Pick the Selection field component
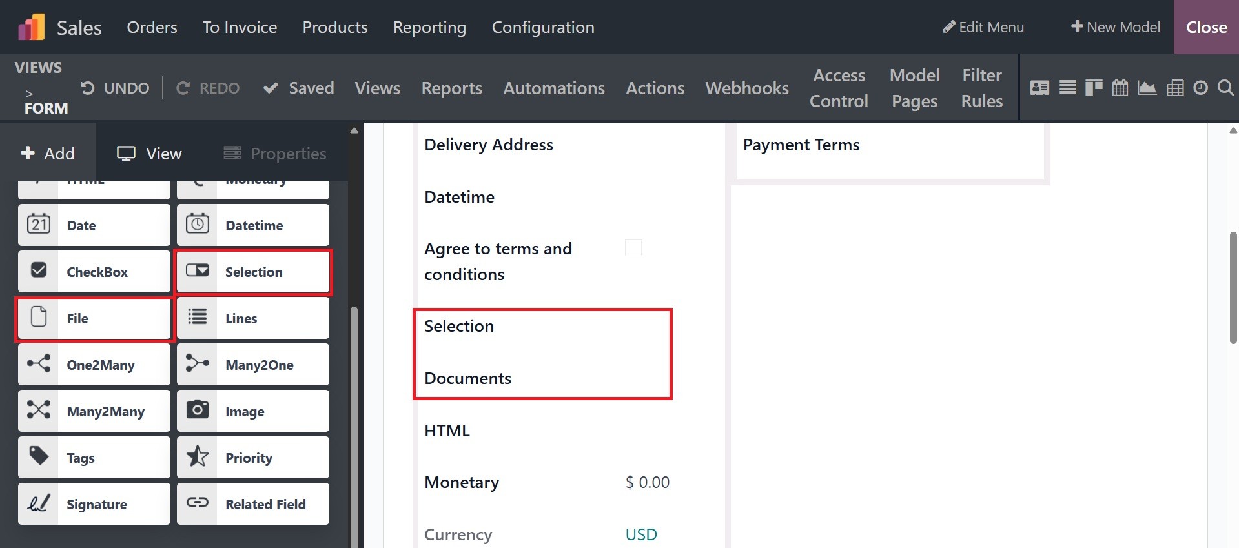The width and height of the screenshot is (1239, 548). pyautogui.click(x=253, y=272)
